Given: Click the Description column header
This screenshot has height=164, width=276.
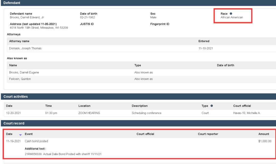Looking at the screenshot, I should [x=140, y=106].
